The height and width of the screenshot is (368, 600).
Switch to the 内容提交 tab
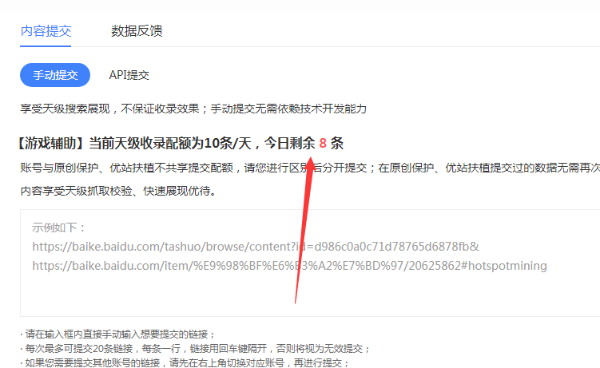point(46,31)
